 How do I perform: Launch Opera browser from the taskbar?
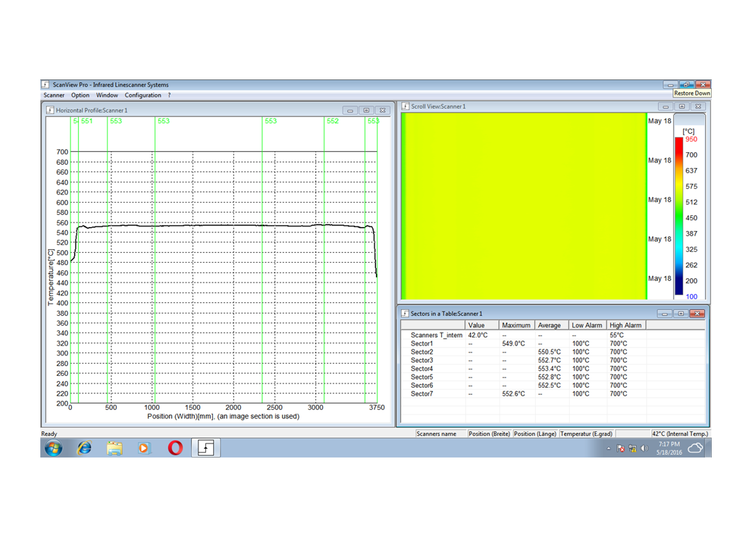pos(175,448)
